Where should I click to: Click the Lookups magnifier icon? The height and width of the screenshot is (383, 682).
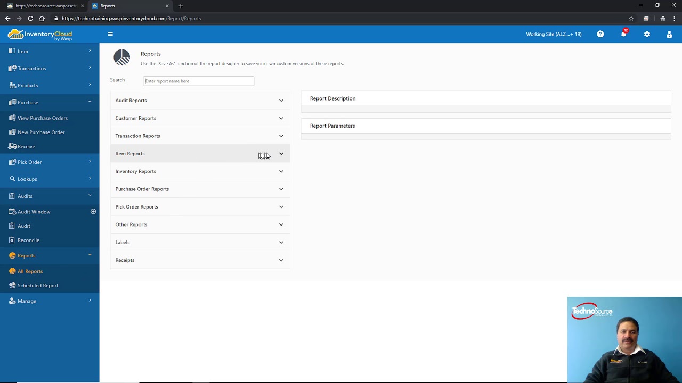point(12,179)
